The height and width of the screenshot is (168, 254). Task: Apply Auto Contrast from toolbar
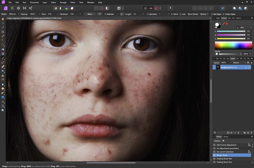tap(61, 8)
